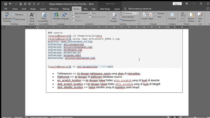Open the Thesaurus
The height and width of the screenshot is (118, 210).
[x=18, y=14]
